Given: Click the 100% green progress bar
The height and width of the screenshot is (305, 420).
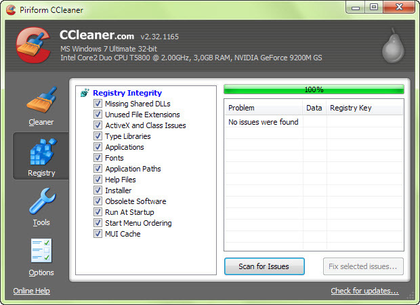Looking at the screenshot, I should [x=314, y=89].
